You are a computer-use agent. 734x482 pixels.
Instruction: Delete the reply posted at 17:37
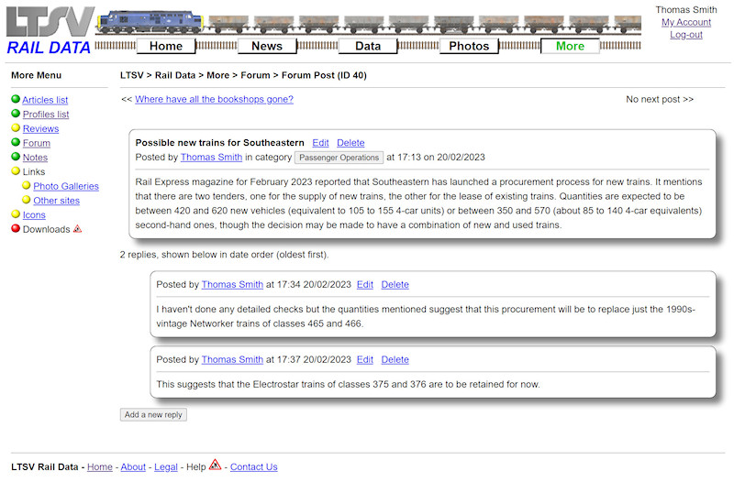click(x=395, y=359)
